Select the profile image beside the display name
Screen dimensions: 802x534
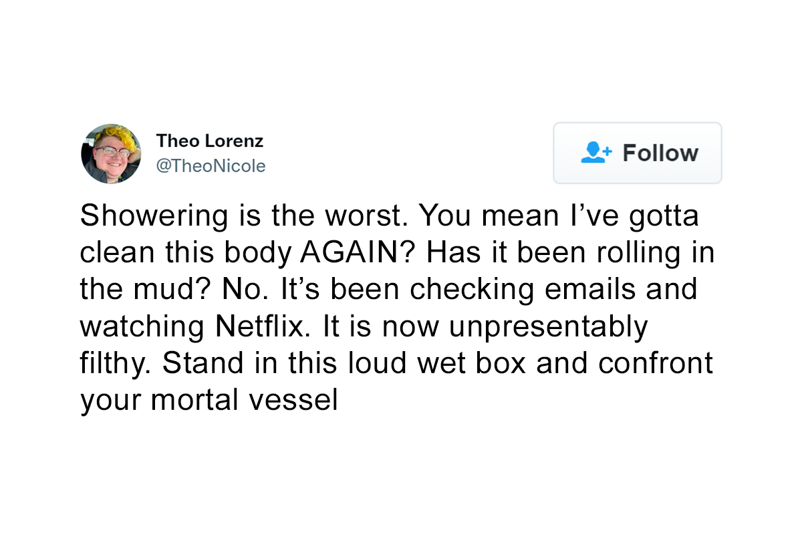point(111,154)
